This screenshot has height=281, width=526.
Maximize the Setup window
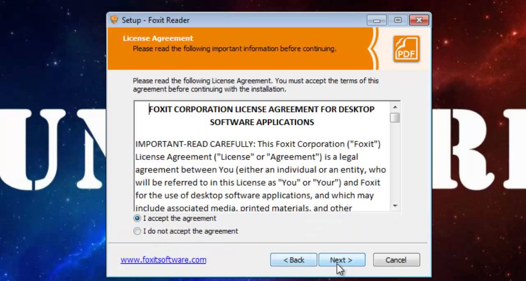pos(398,20)
